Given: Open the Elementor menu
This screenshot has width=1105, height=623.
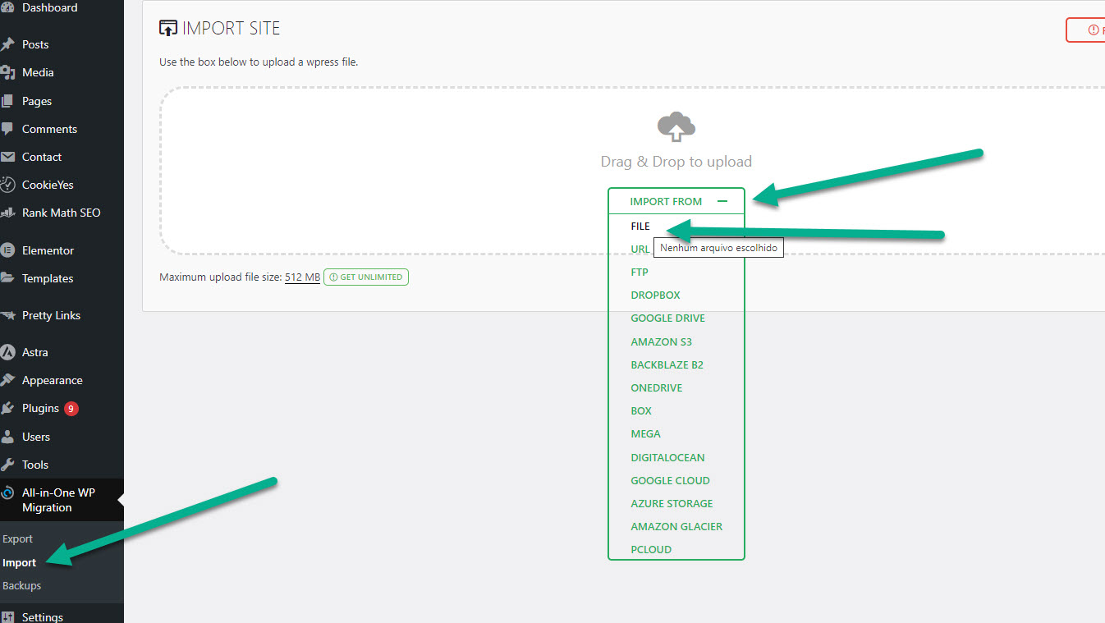Looking at the screenshot, I should [x=48, y=250].
